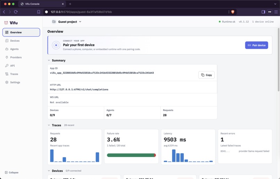Click the Overview grid icon

tap(7, 32)
